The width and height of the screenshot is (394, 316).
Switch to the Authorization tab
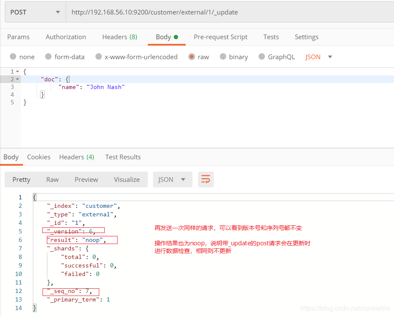pos(66,37)
